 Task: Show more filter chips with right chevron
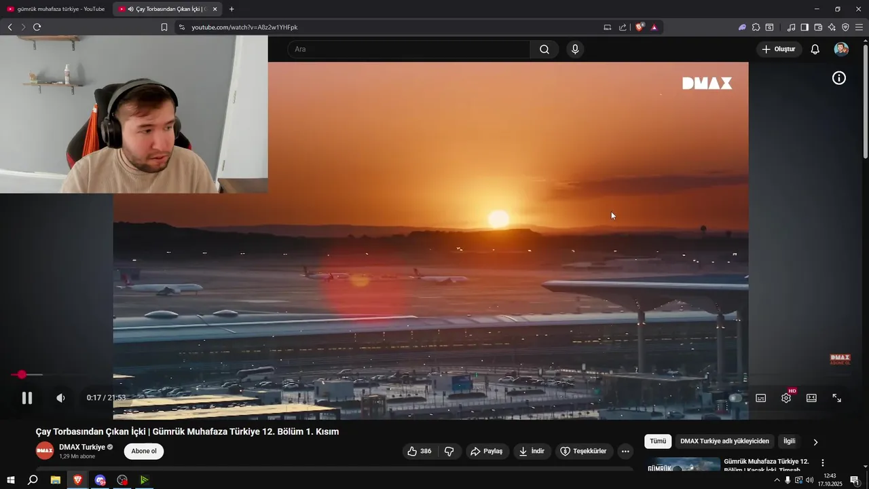click(x=815, y=442)
